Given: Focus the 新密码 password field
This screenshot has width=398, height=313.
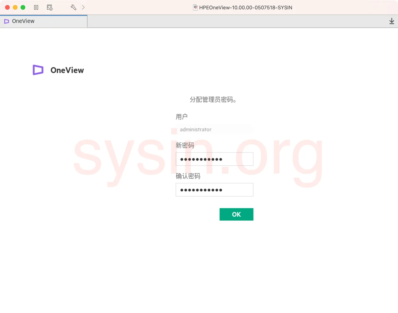Looking at the screenshot, I should point(214,159).
